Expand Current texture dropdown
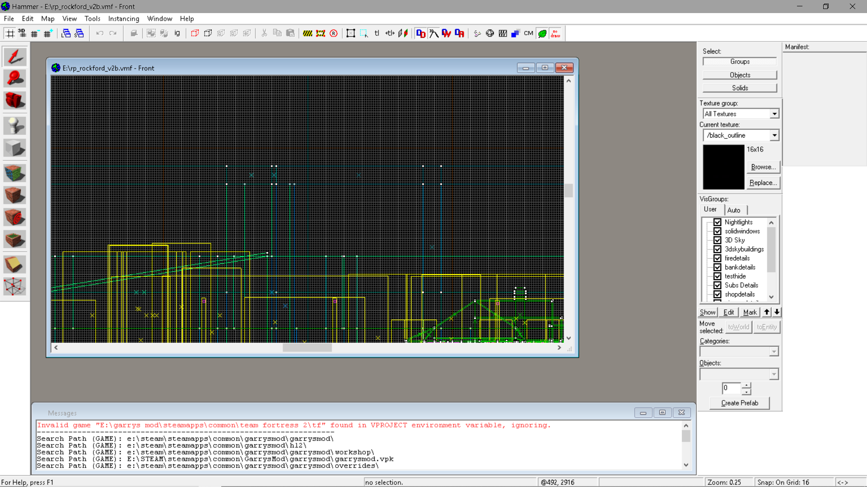This screenshot has width=867, height=487. click(x=774, y=135)
